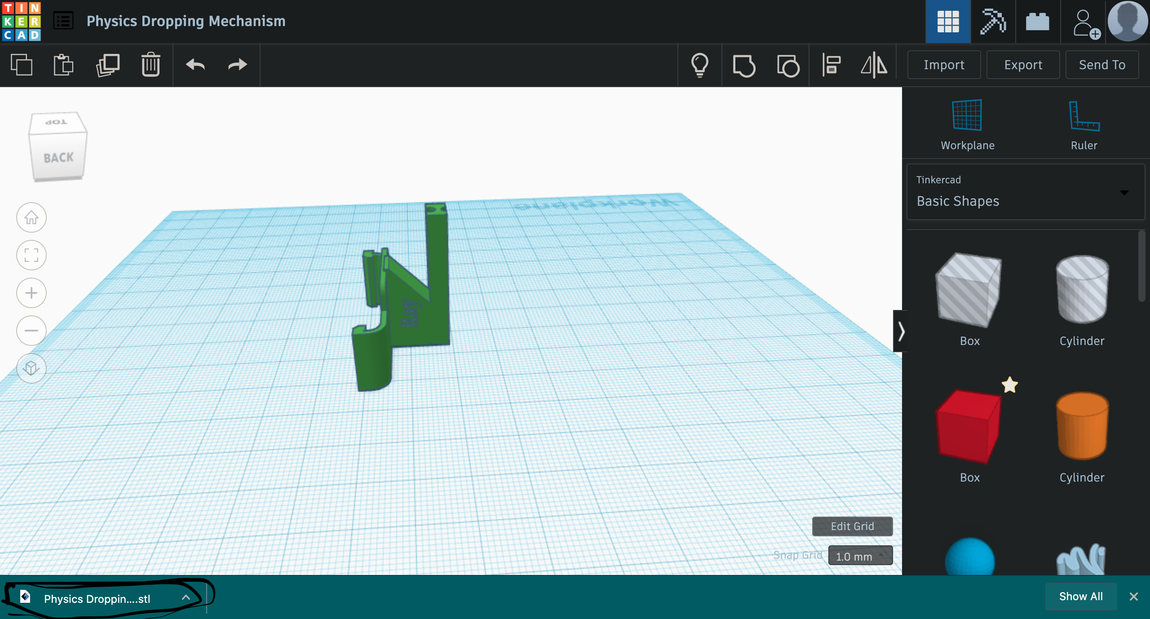Click the trash Delete icon

(150, 65)
